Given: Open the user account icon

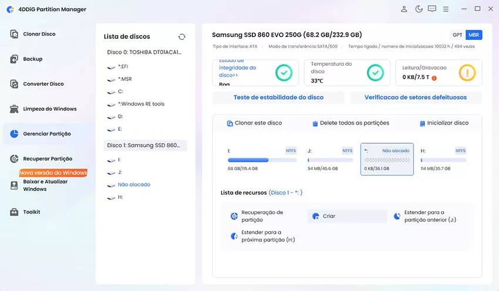Looking at the screenshot, I should coord(404,9).
